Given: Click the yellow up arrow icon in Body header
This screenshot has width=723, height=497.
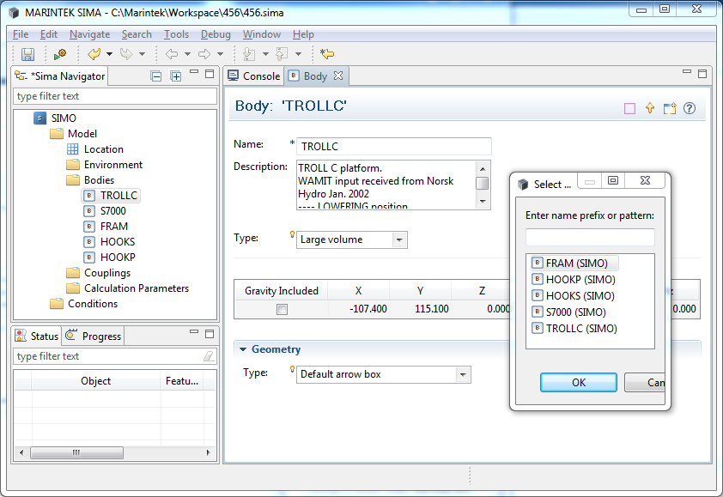Looking at the screenshot, I should tap(650, 109).
